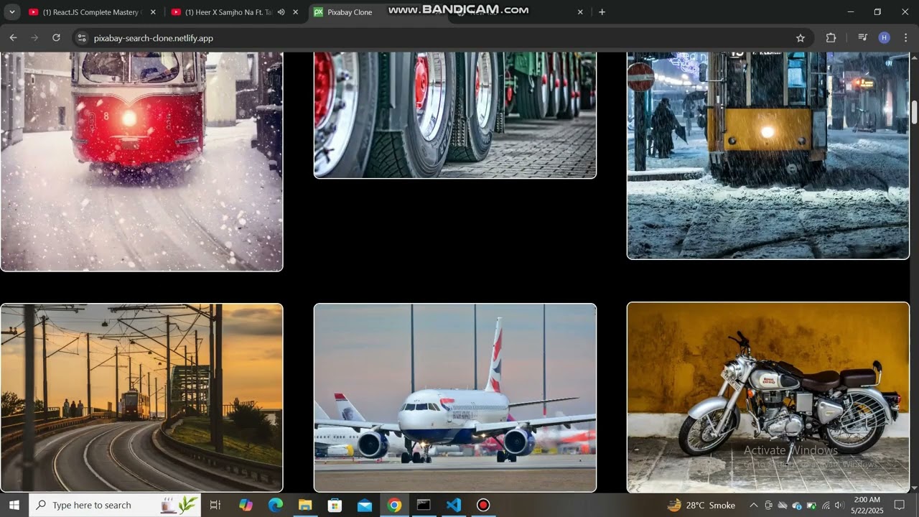
Task: Click the OneDrive cloud tray icon
Action: [x=783, y=505]
